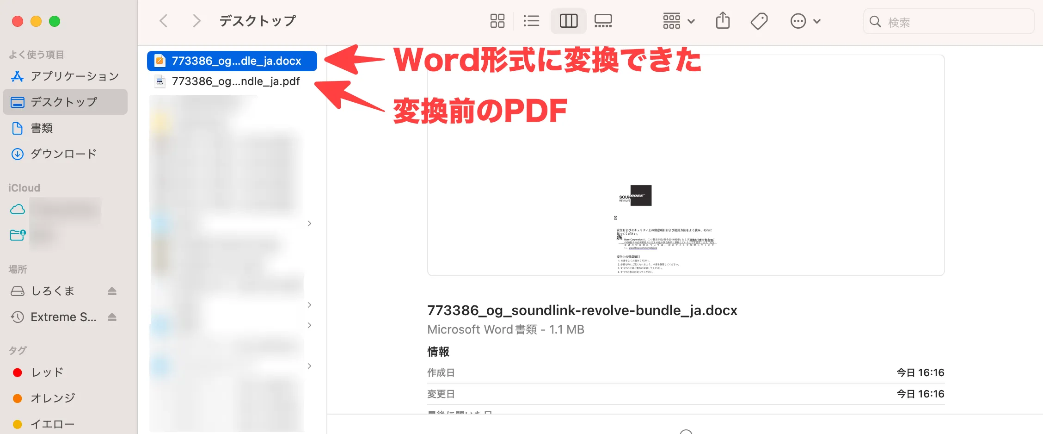
Task: Click the tag editing icon
Action: tap(759, 21)
